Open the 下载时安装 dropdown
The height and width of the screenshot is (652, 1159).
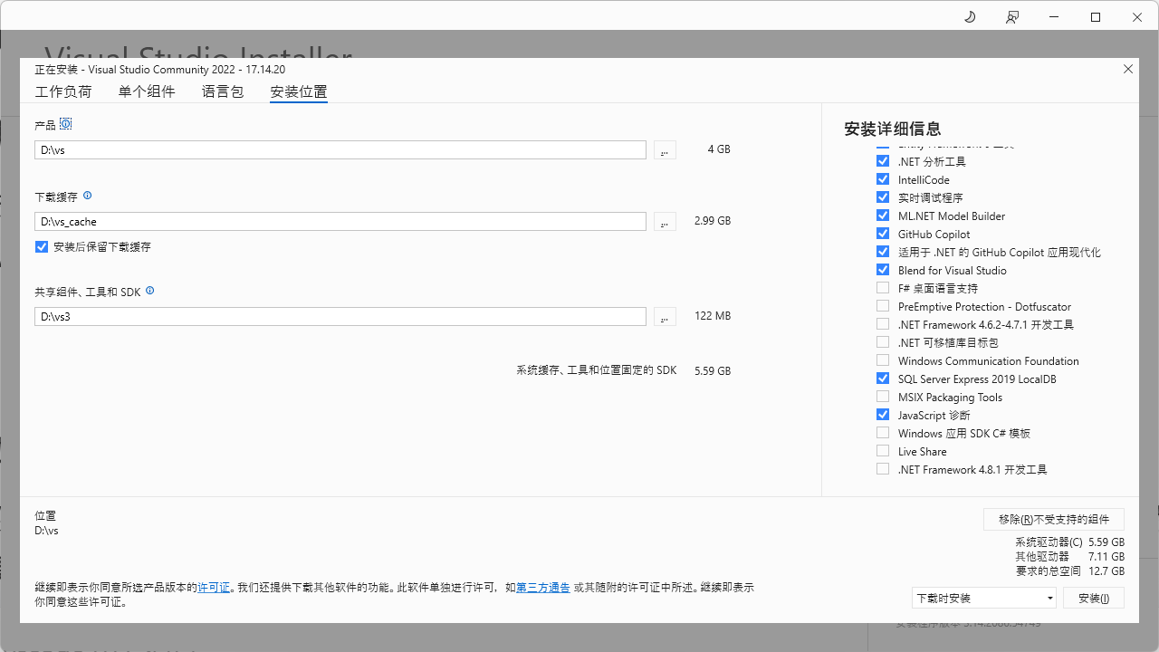pyautogui.click(x=983, y=598)
